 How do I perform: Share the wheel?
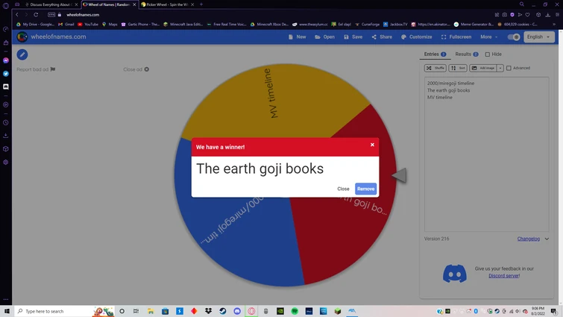pyautogui.click(x=382, y=37)
